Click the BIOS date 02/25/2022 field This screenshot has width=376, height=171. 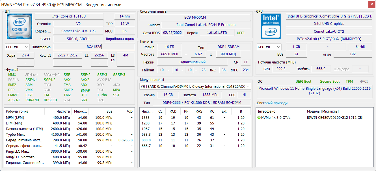point(173,33)
